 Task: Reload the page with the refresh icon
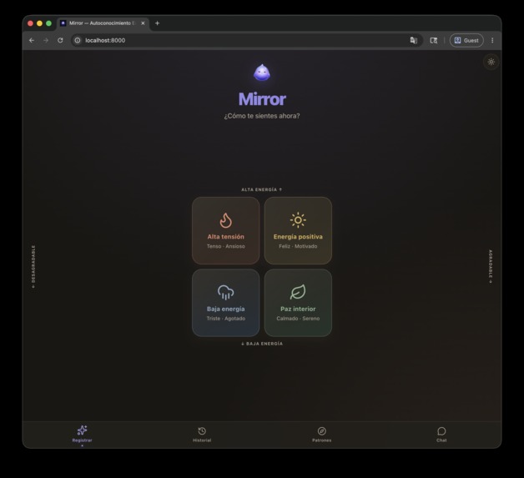tap(60, 40)
